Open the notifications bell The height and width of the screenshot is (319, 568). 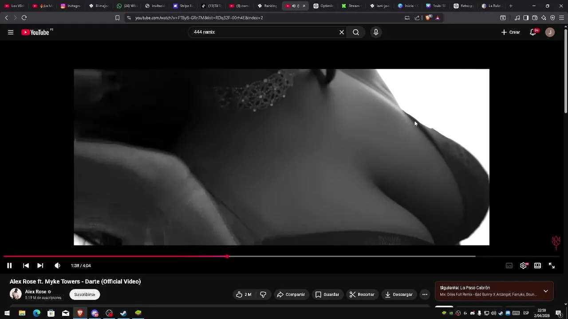point(533,32)
